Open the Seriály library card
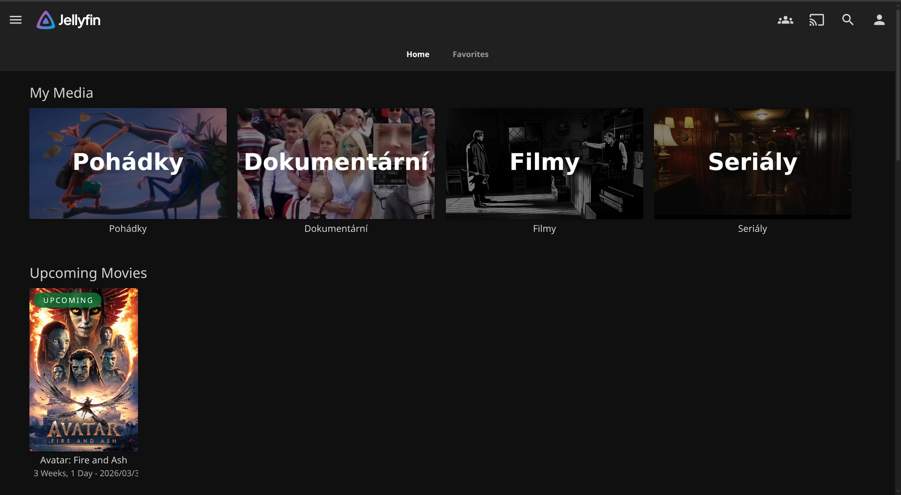This screenshot has height=495, width=901. tap(752, 163)
